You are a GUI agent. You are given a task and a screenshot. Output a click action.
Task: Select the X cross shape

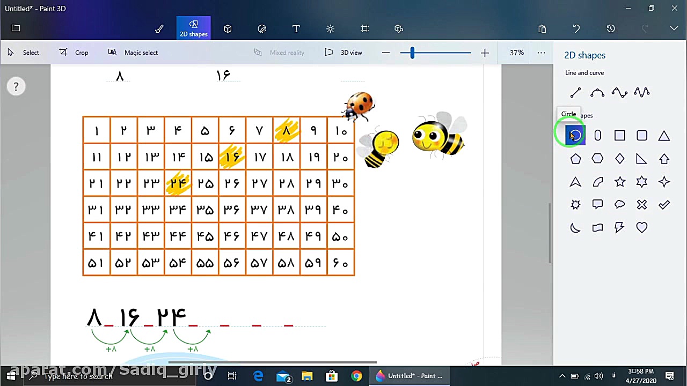click(x=642, y=205)
